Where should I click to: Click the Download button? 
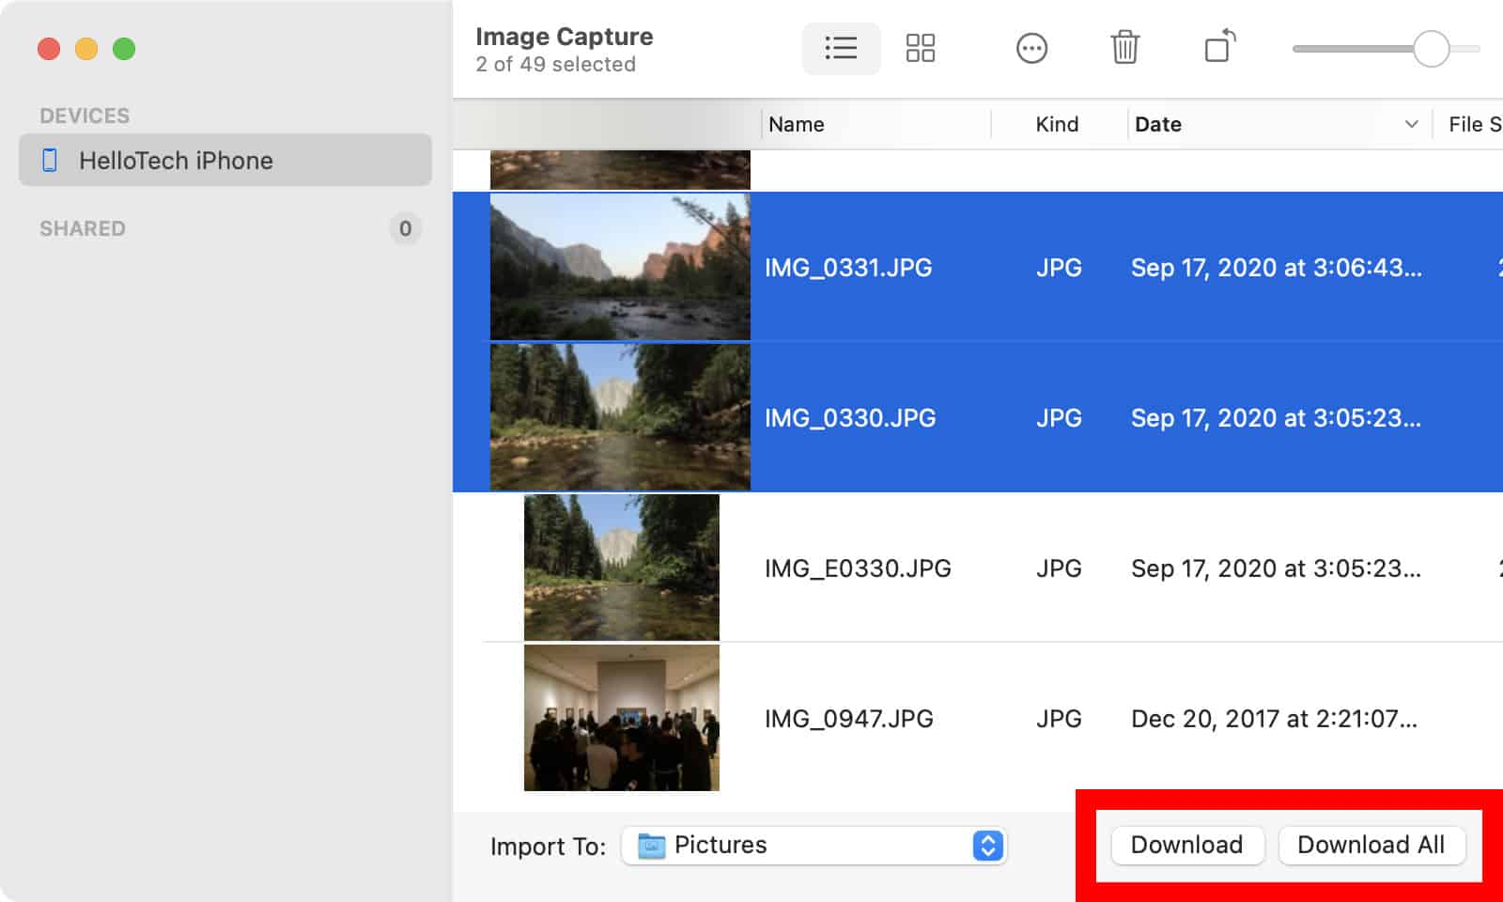(x=1186, y=845)
